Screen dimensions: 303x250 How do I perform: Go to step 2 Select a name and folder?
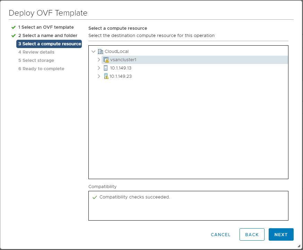[47, 36]
